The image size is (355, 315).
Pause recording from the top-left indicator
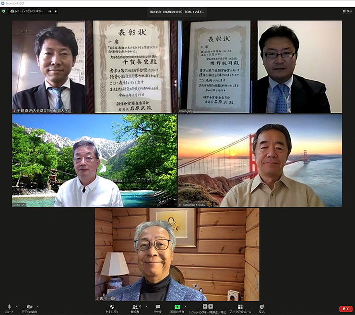click(49, 11)
